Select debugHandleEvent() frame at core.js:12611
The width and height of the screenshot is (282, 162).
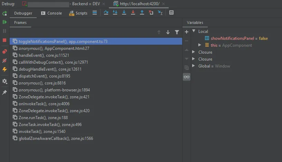pyautogui.click(x=96, y=69)
